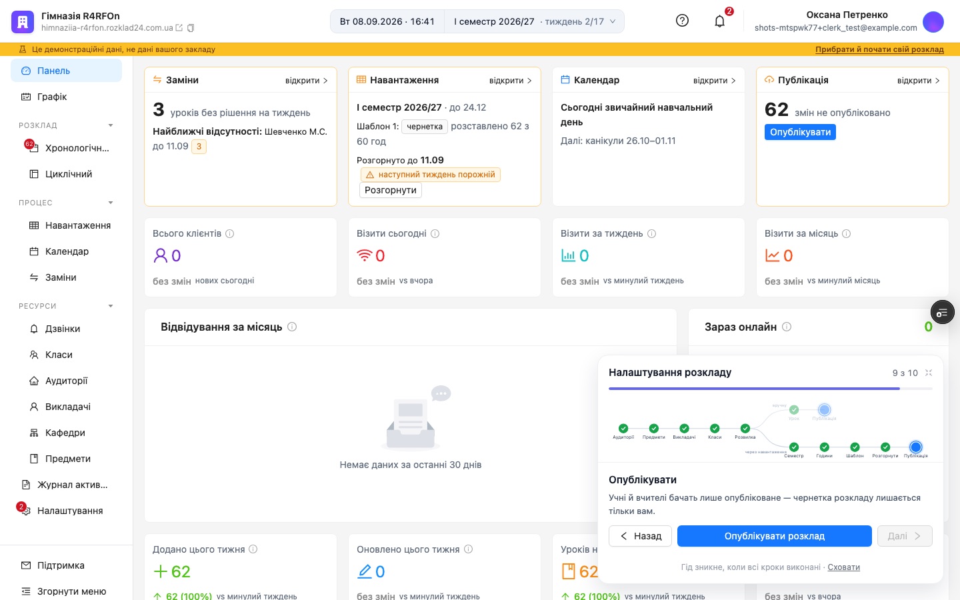Viewport: 960px width, 600px height.
Task: Click Згорнути меню at sidebar bottom
Action: [x=66, y=591]
